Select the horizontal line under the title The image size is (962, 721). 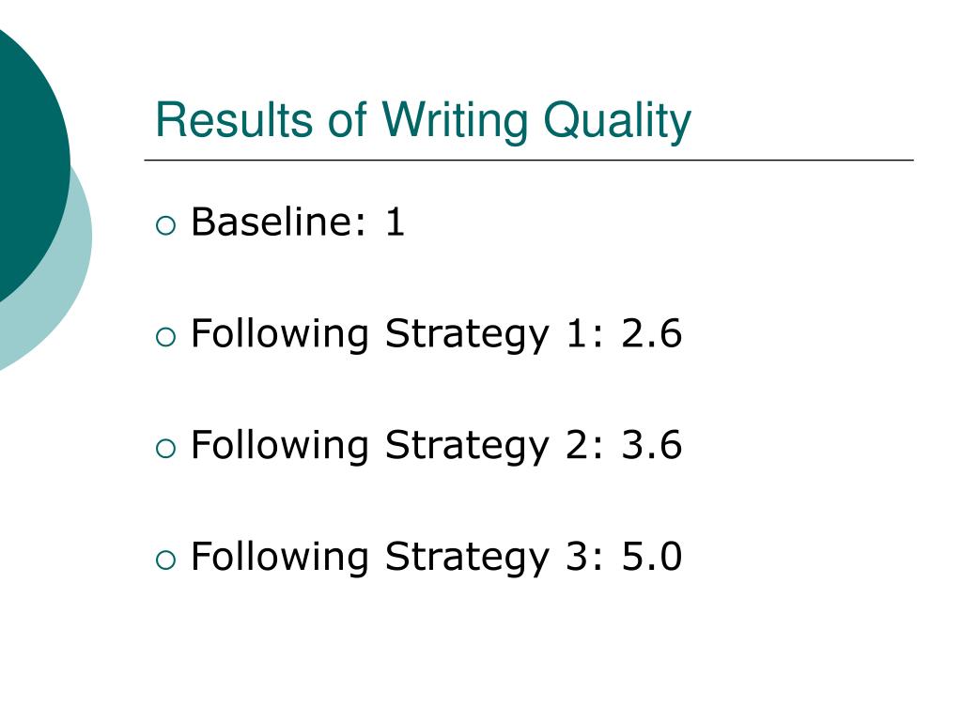tap(529, 160)
